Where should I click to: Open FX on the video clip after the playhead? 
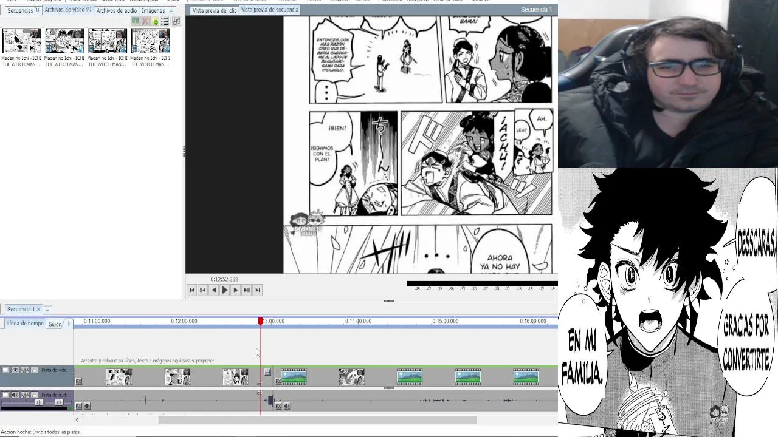tap(278, 381)
